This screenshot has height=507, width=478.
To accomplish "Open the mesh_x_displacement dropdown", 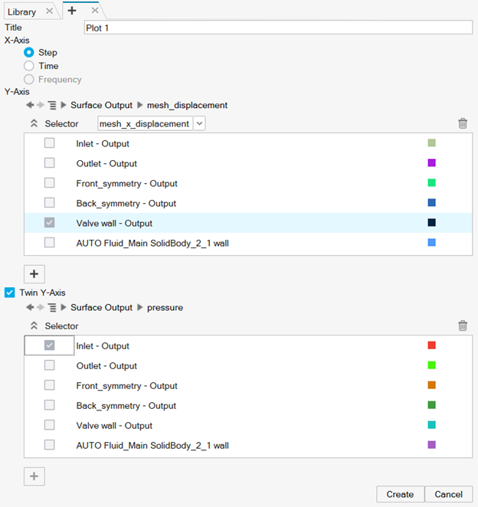I will coord(199,123).
